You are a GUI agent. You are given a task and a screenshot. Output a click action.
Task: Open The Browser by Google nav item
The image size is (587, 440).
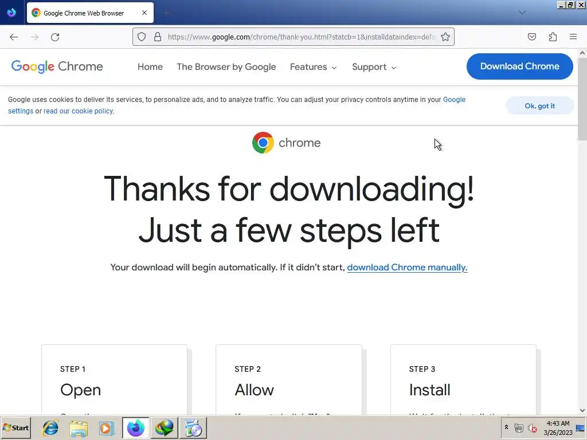click(x=226, y=66)
